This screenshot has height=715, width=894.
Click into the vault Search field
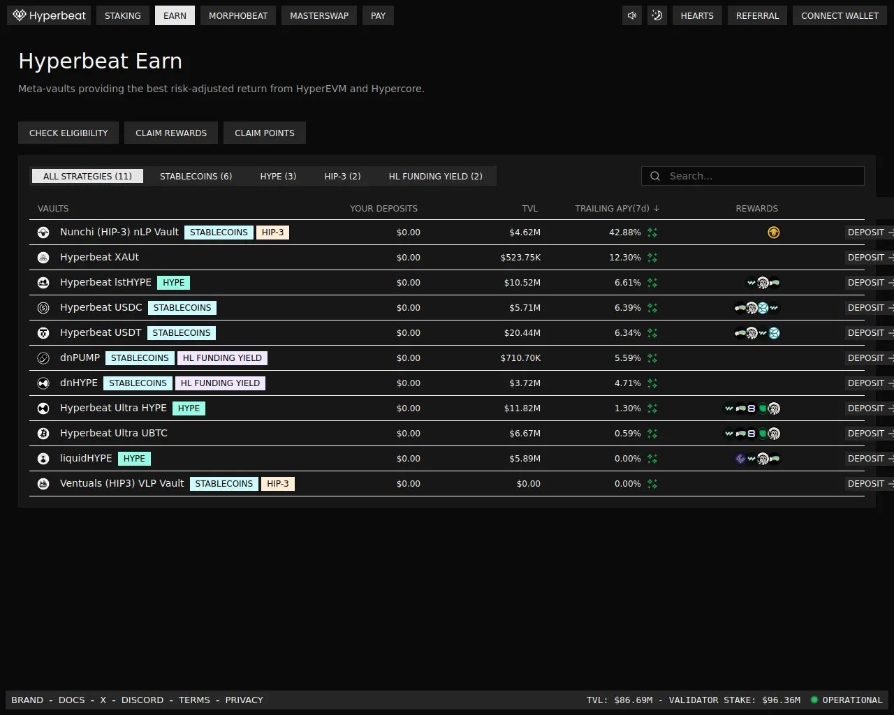(x=761, y=176)
